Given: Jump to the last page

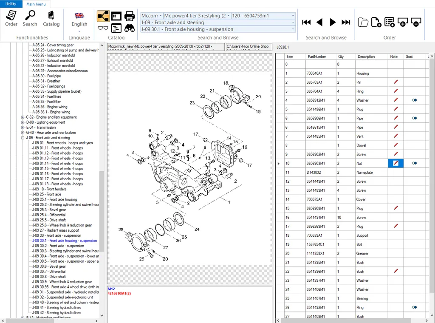Looking at the screenshot, I should [346, 22].
